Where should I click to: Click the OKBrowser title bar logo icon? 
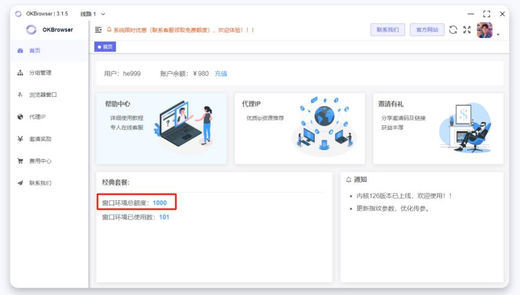pyautogui.click(x=18, y=14)
